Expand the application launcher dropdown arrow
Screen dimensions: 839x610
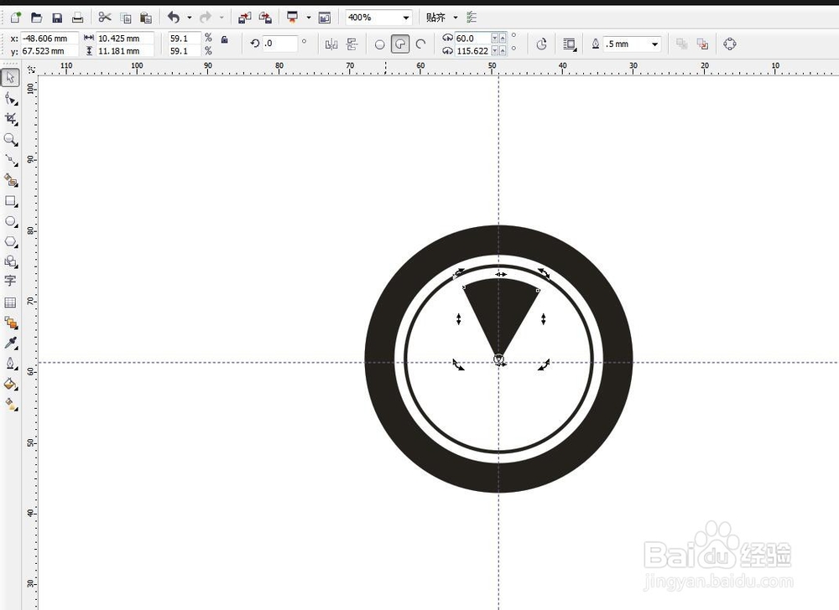pyautogui.click(x=308, y=18)
